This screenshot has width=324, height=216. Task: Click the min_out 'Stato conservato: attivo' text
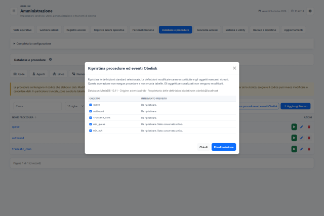click(170, 131)
